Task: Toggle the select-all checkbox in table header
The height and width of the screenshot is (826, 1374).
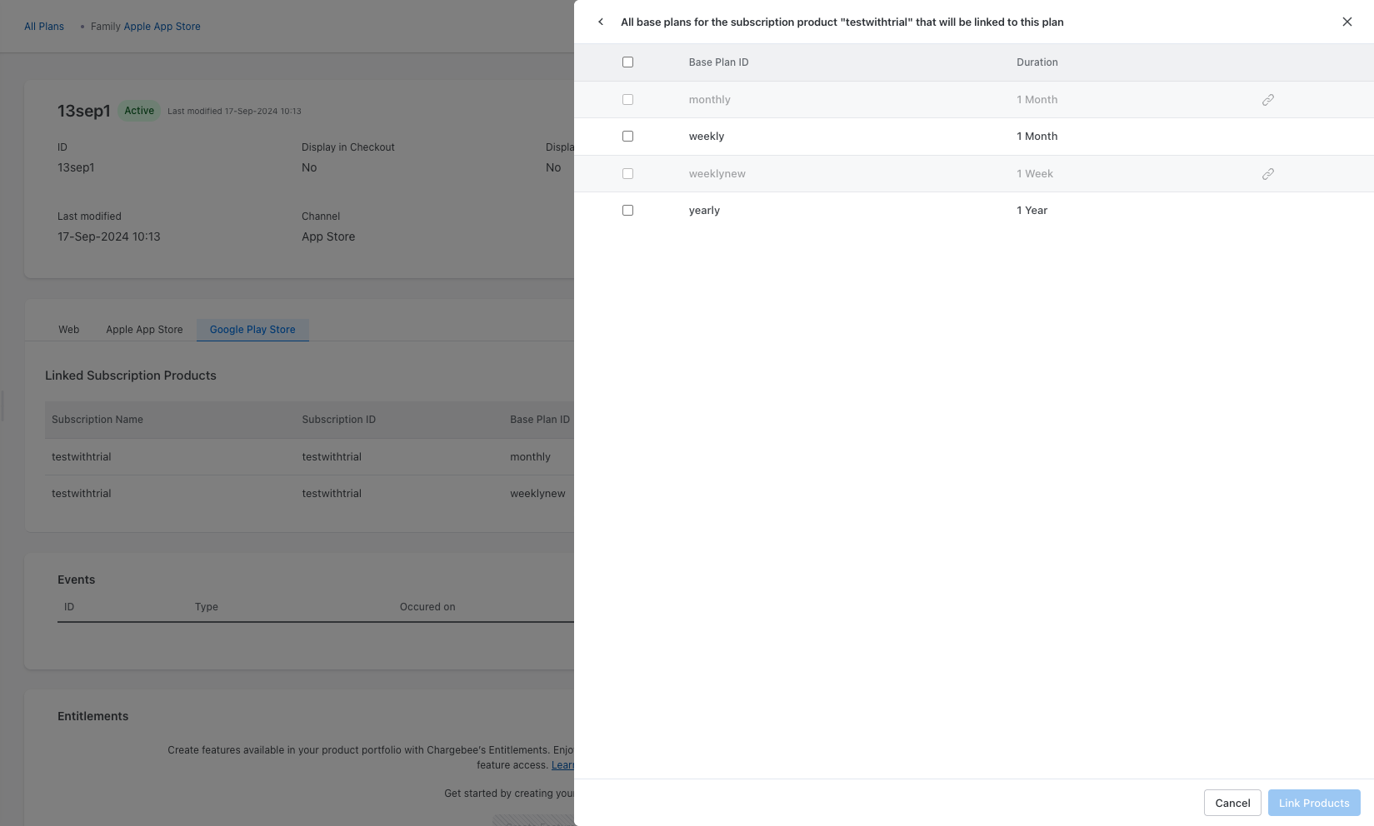Action: 627,62
